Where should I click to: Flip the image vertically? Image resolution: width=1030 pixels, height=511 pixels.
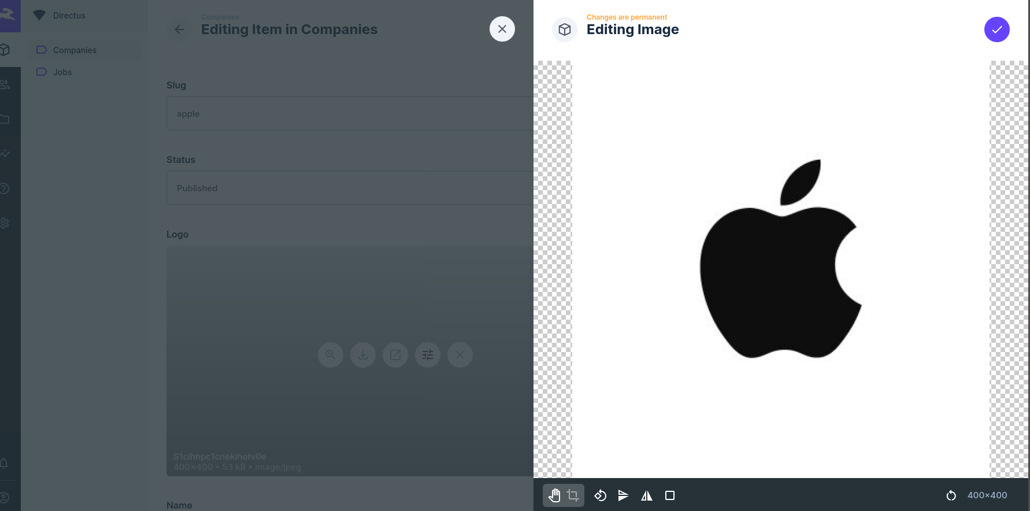coord(623,495)
